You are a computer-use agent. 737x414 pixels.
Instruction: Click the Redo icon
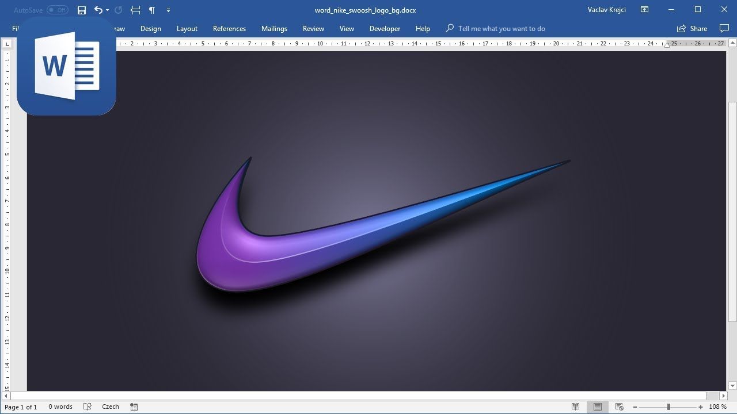tap(119, 10)
